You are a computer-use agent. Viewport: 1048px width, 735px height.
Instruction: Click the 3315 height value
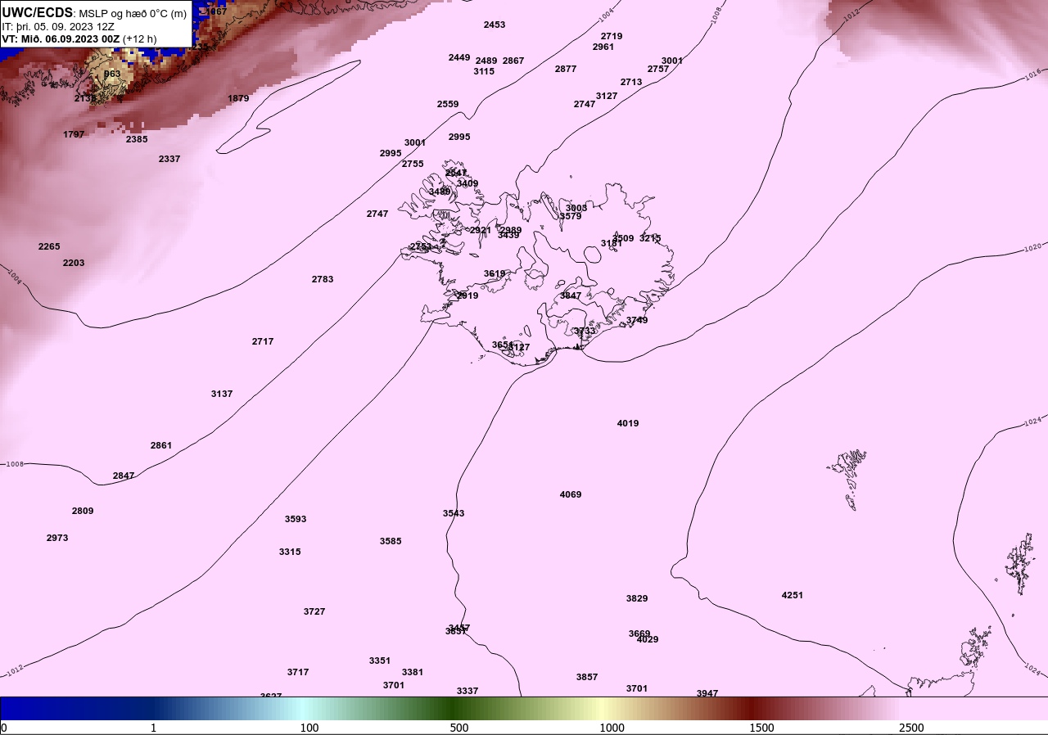(290, 552)
